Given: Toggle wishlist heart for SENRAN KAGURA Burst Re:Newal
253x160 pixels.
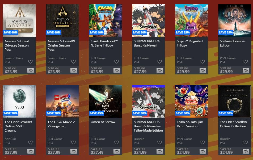Looking at the screenshot, I should 159,62.
